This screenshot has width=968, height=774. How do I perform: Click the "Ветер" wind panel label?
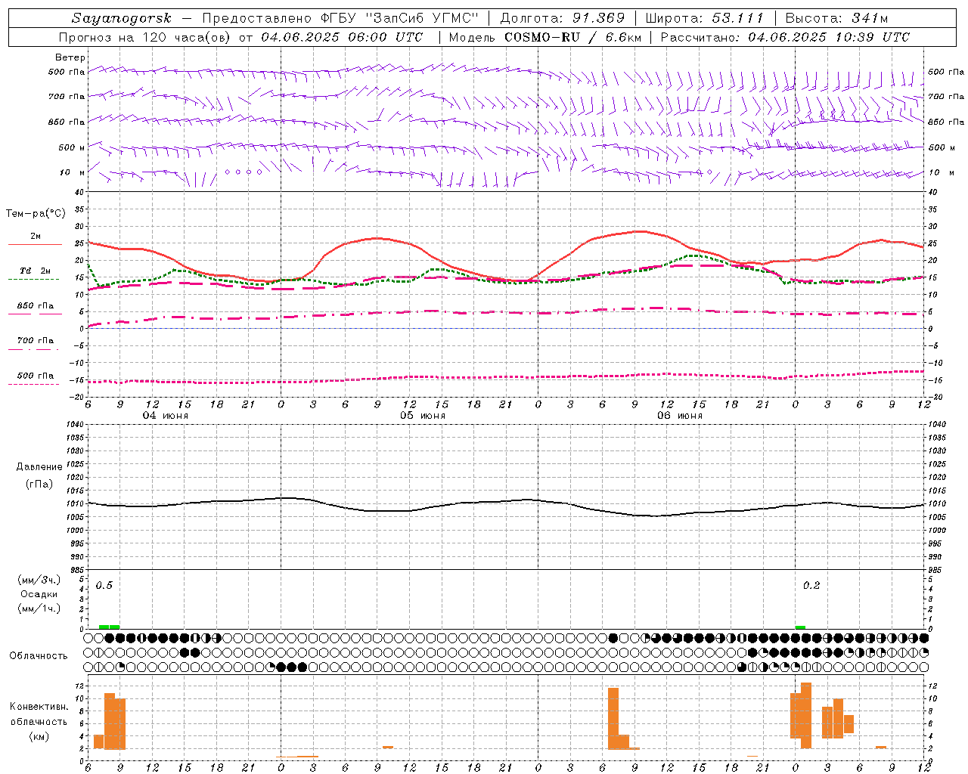point(70,57)
